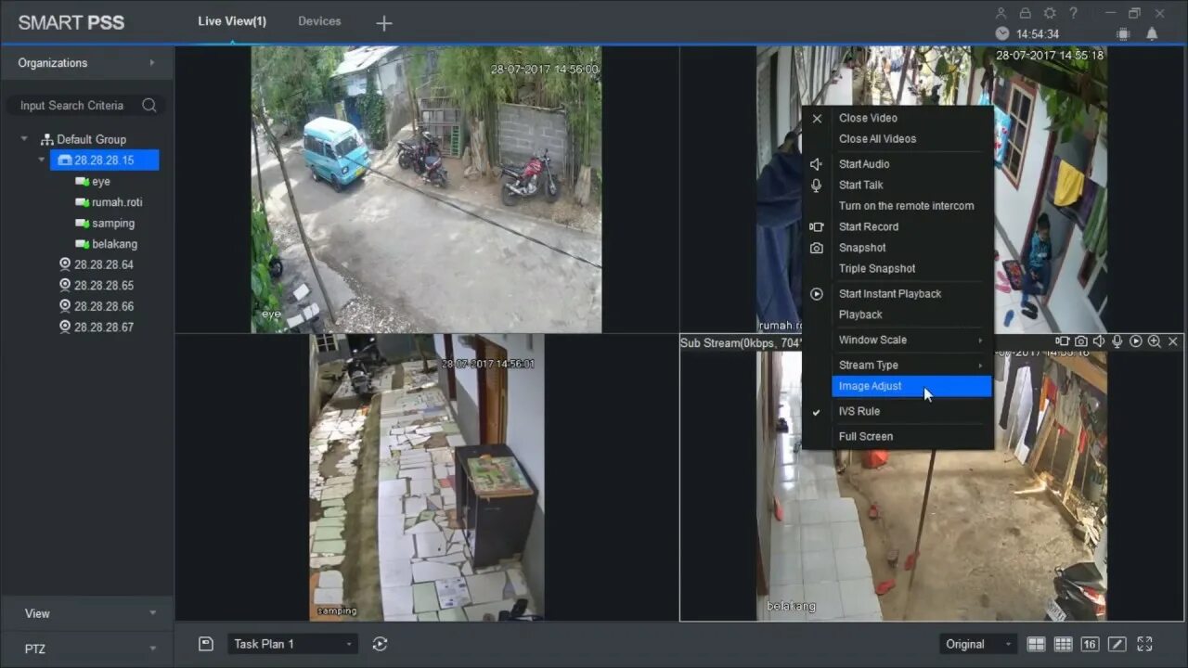Screen dimensions: 1188x668
Task: Add a new tab with plus icon
Action: (384, 23)
